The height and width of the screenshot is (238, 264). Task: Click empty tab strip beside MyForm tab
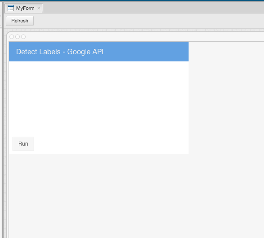tap(153, 8)
